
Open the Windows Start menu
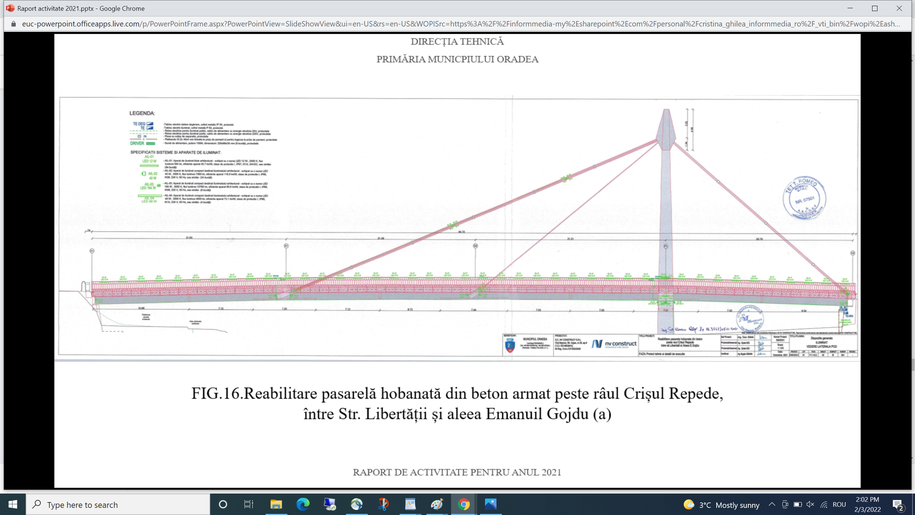point(13,505)
